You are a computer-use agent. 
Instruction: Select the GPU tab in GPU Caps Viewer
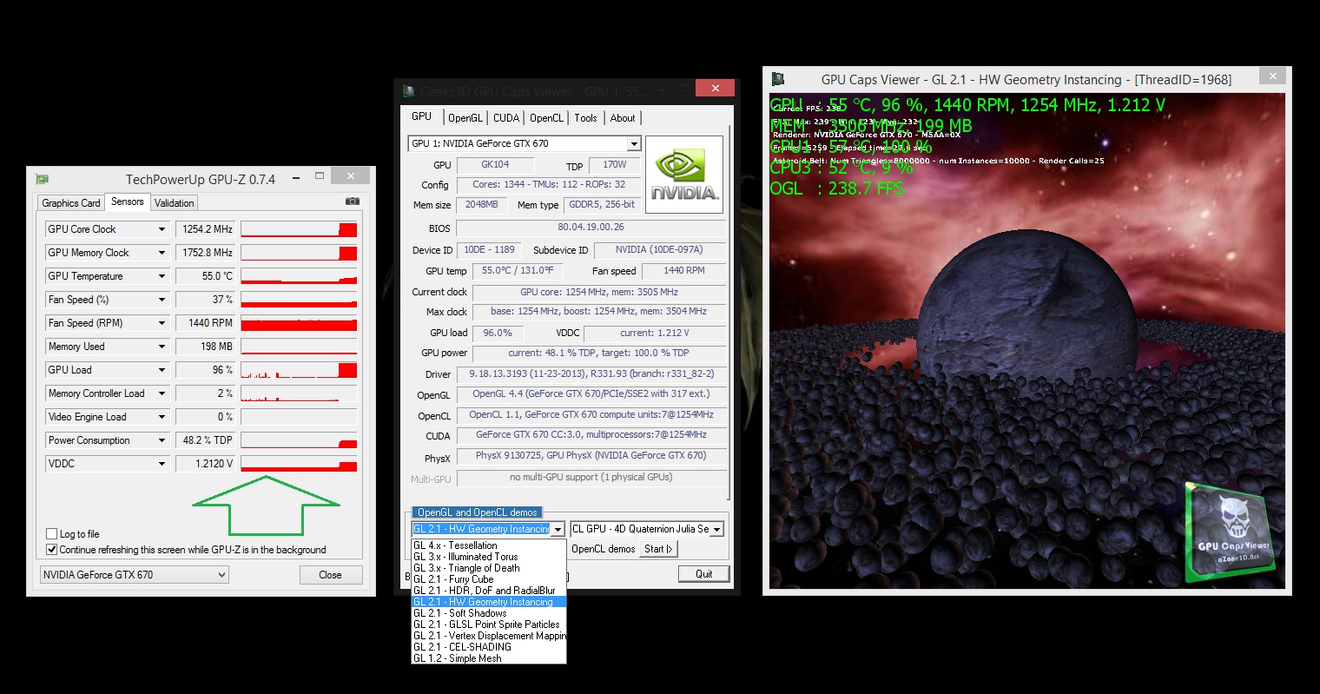[422, 116]
